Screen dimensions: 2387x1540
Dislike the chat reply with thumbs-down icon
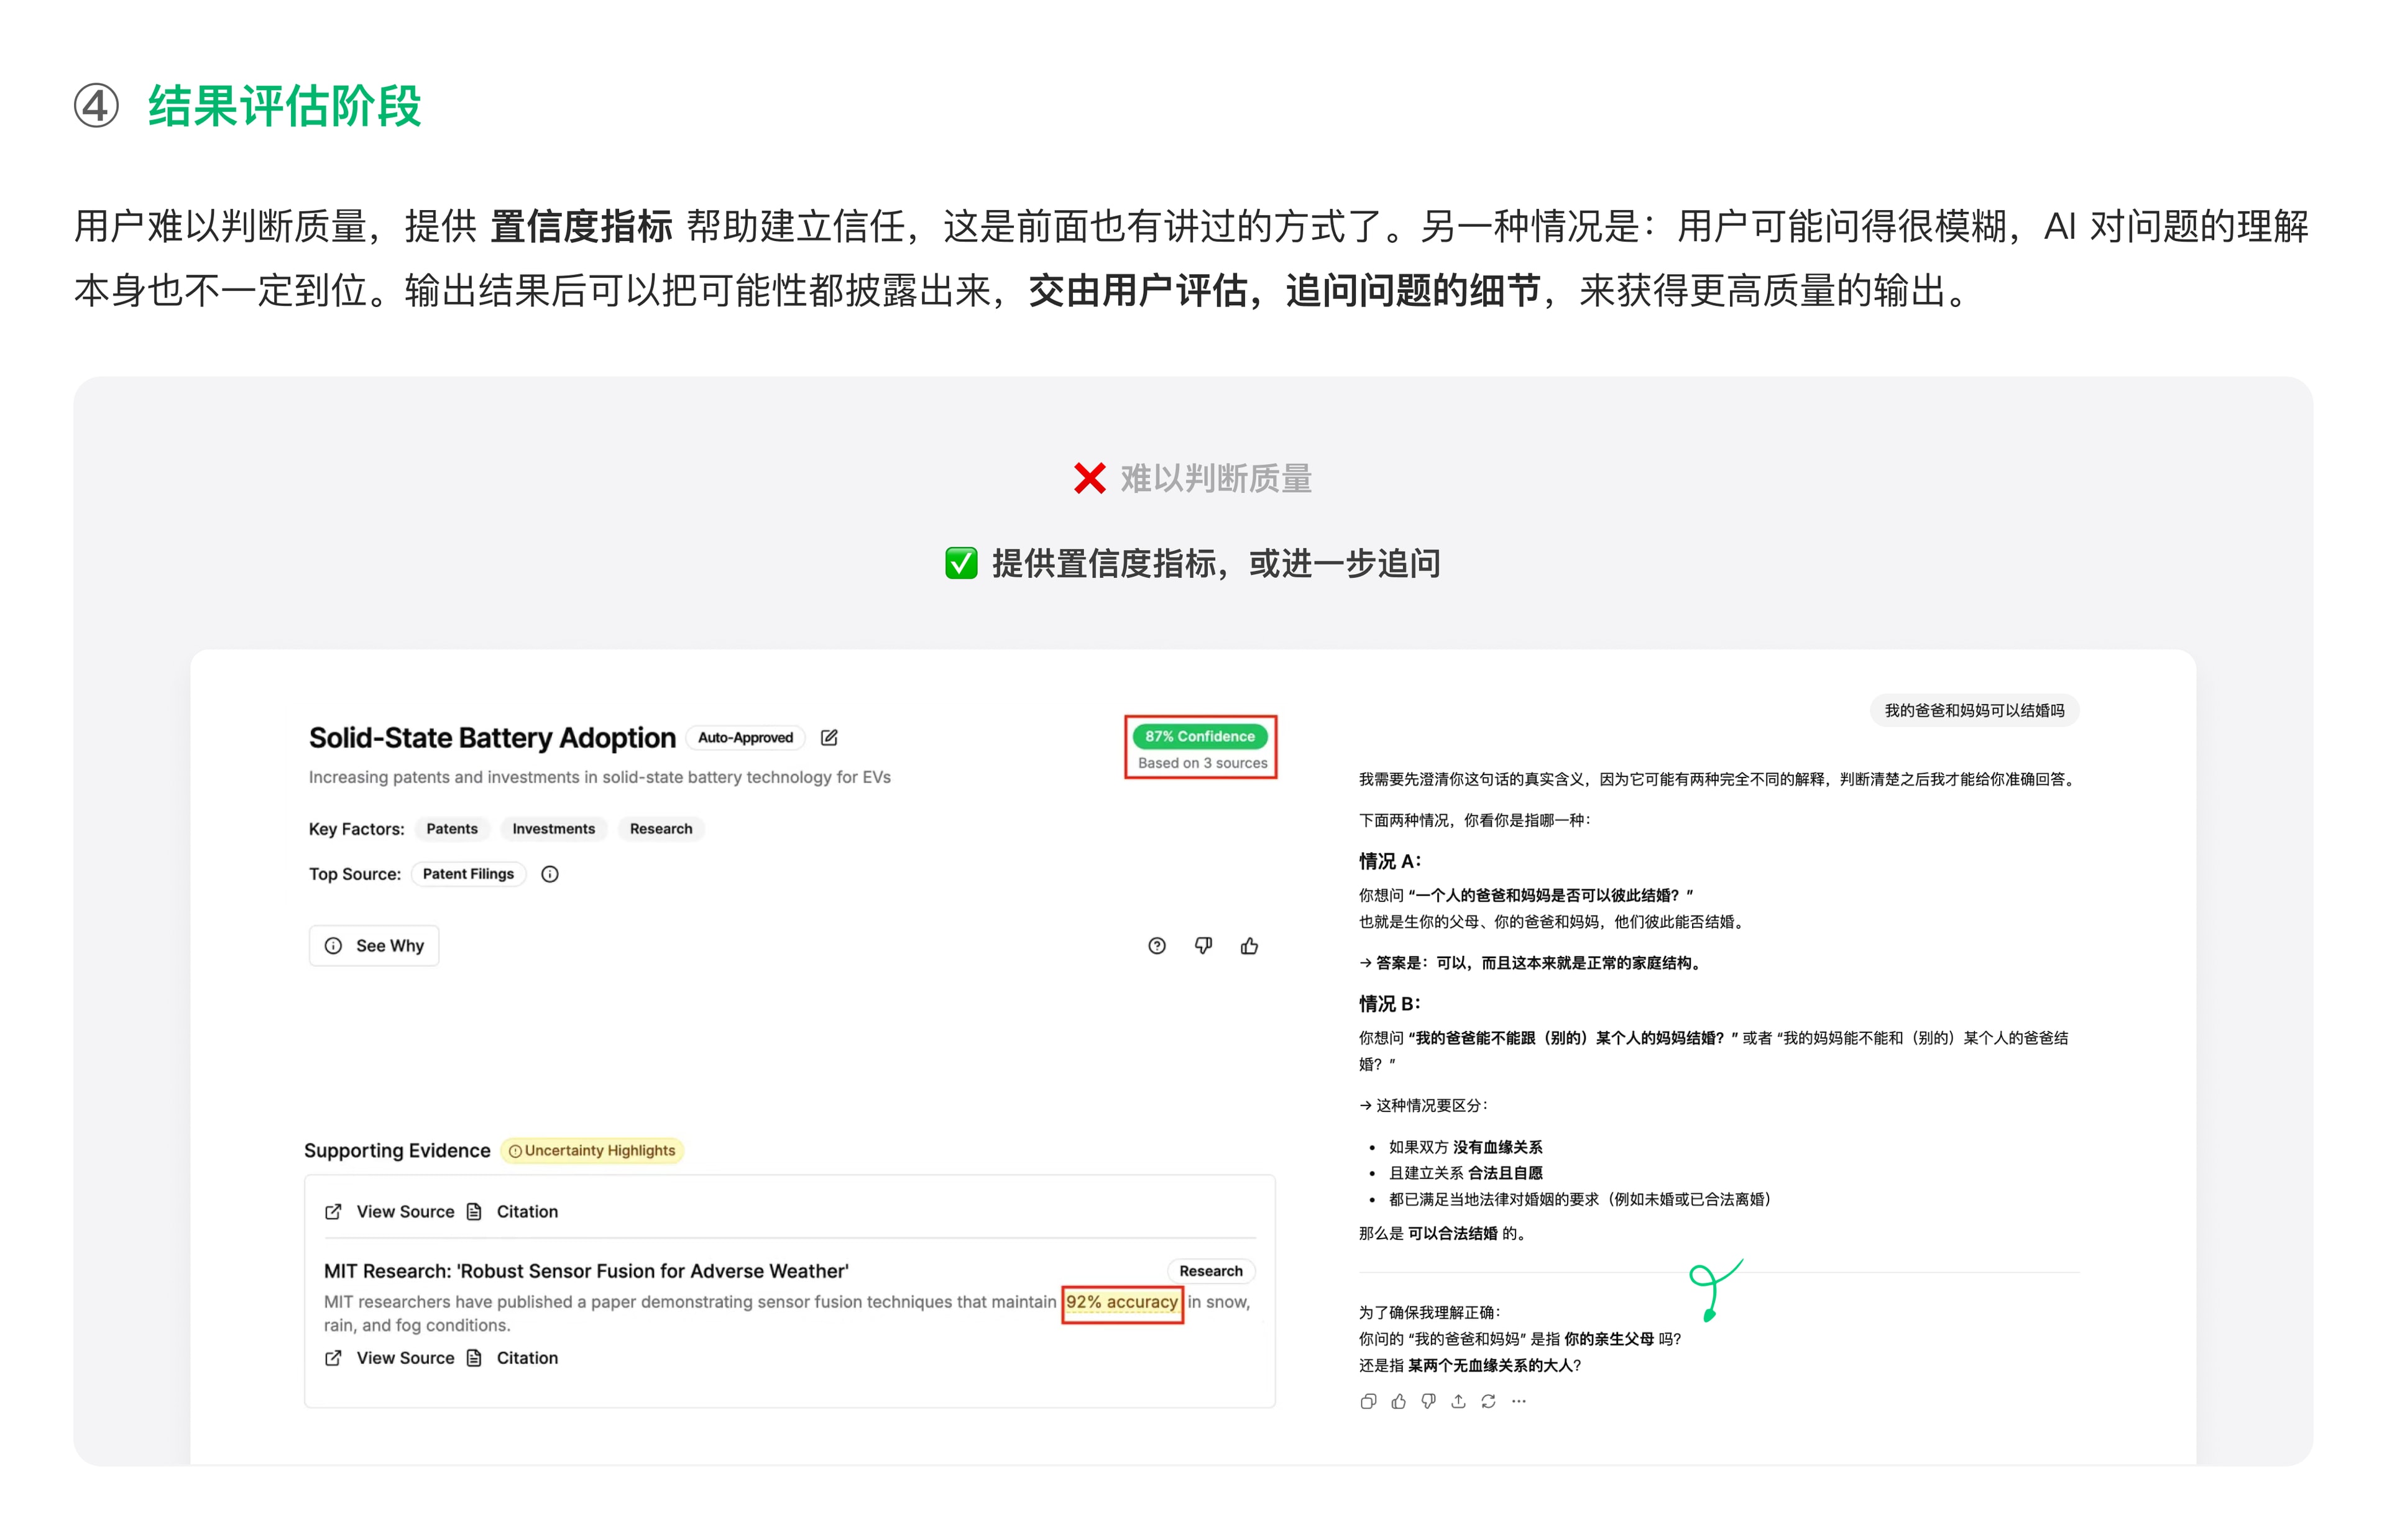(x=1428, y=1401)
